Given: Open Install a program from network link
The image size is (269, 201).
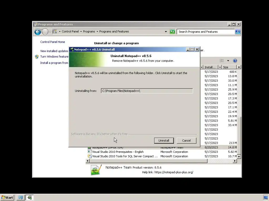Looking at the screenshot, I should (54, 63).
